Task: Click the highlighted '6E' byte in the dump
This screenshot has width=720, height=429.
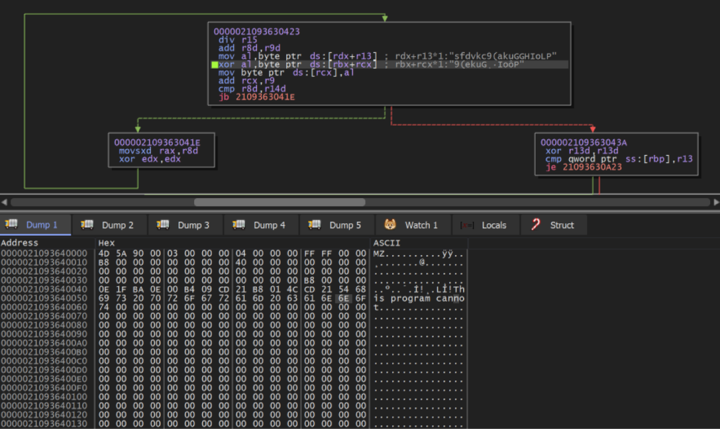Action: pyautogui.click(x=343, y=298)
